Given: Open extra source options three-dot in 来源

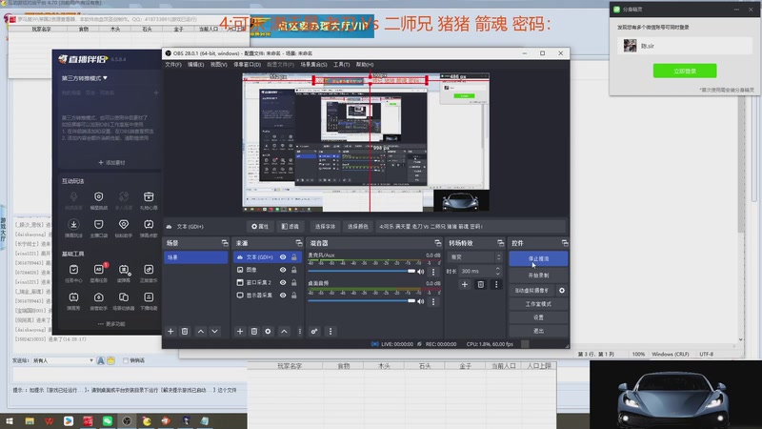Looking at the screenshot, I should point(300,331).
